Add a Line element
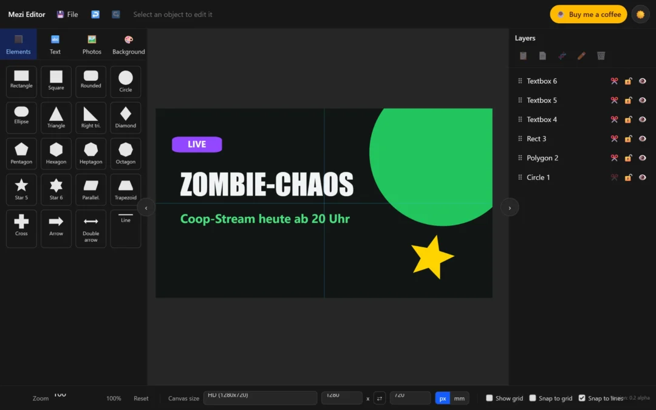This screenshot has width=656, height=410. click(126, 228)
